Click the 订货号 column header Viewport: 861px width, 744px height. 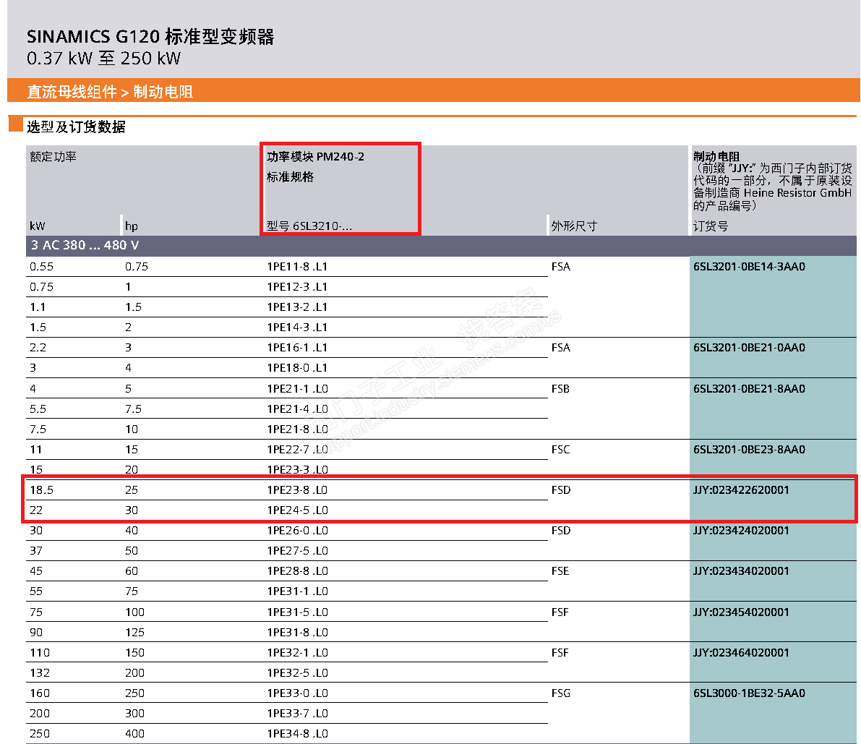coord(711,226)
